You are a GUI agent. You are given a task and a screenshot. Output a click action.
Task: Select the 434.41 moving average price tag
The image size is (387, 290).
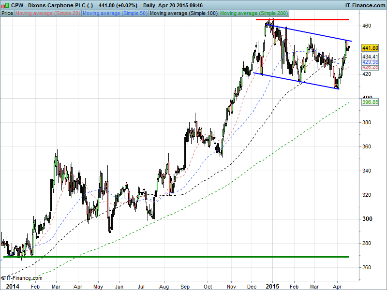click(x=370, y=57)
